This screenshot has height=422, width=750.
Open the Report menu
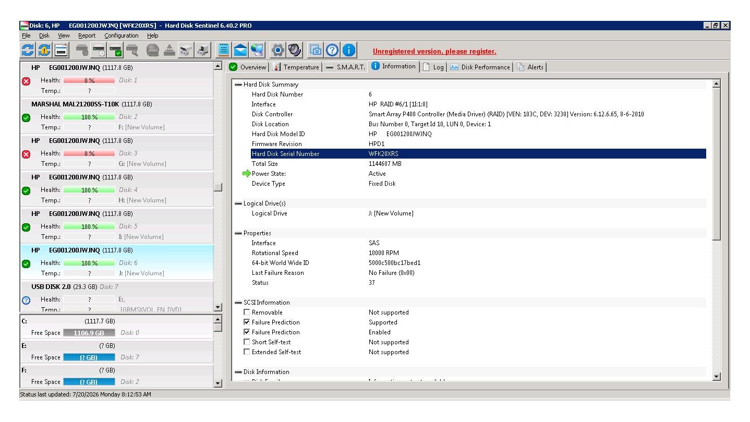pyautogui.click(x=87, y=35)
